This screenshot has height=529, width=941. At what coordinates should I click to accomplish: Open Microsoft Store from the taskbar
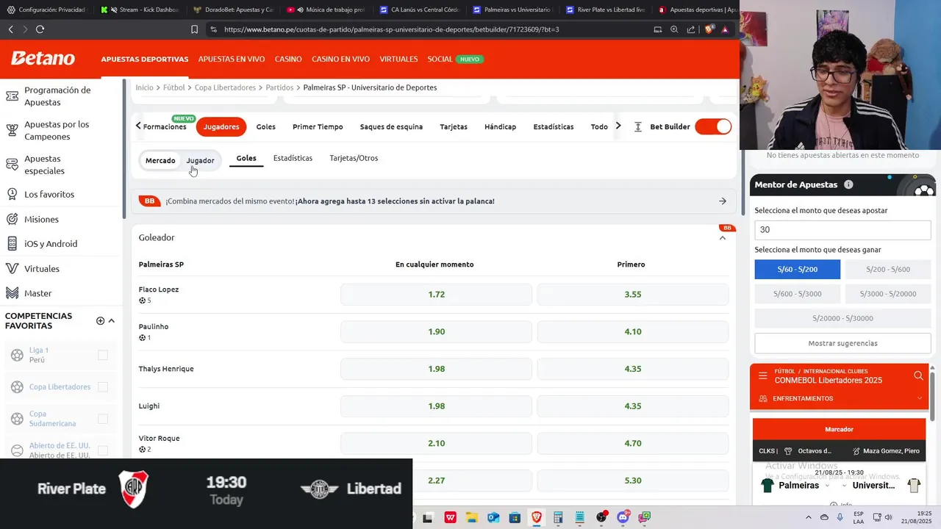click(x=515, y=517)
